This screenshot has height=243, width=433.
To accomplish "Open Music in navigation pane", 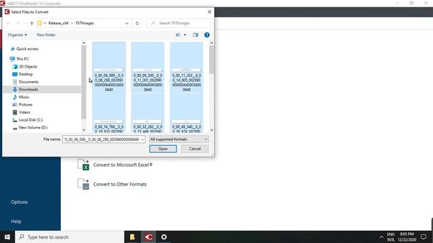I will click(x=24, y=97).
